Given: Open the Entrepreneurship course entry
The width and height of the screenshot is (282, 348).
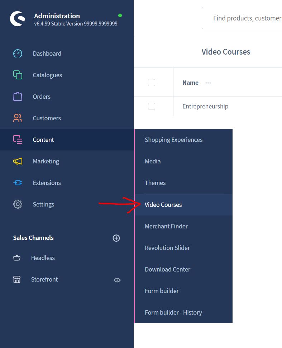Looking at the screenshot, I should pyautogui.click(x=205, y=106).
